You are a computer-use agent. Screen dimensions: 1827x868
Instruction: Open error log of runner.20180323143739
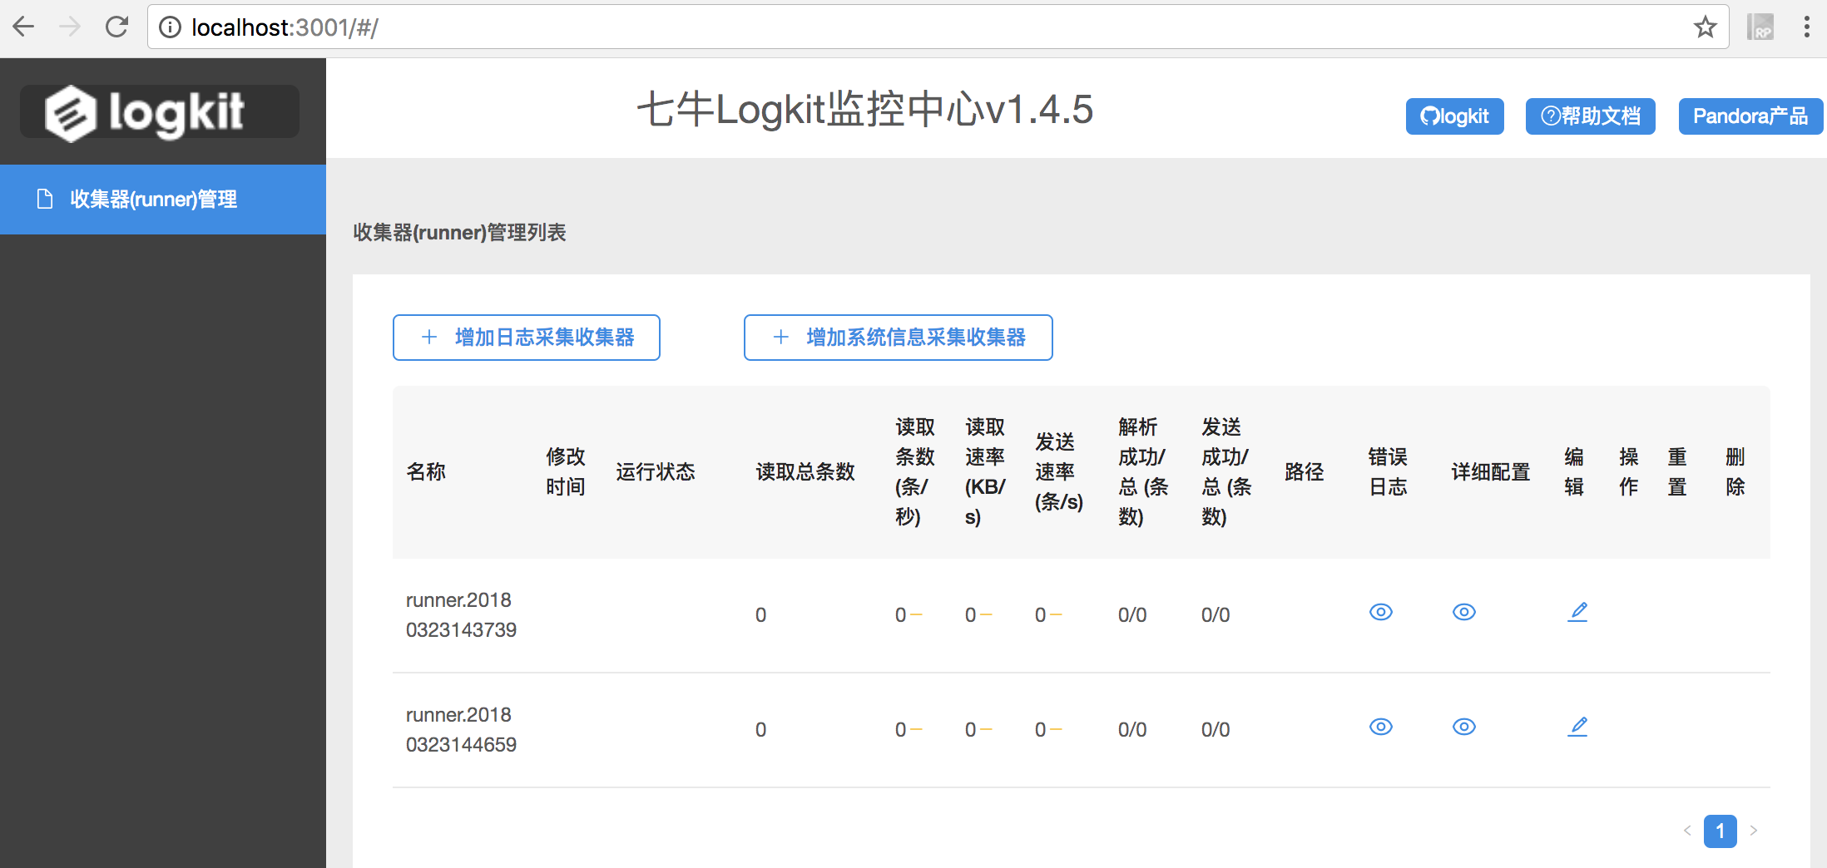[x=1380, y=612]
